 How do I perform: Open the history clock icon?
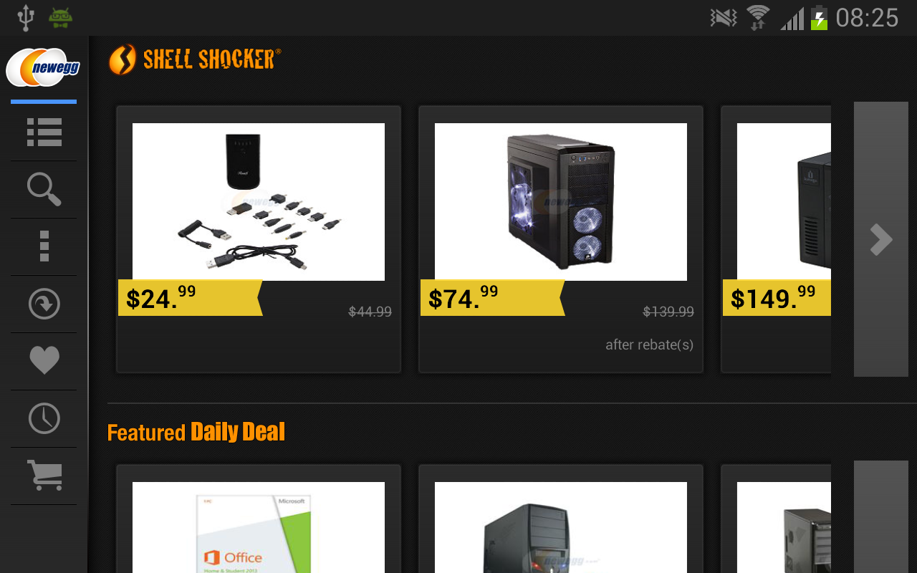click(x=44, y=418)
